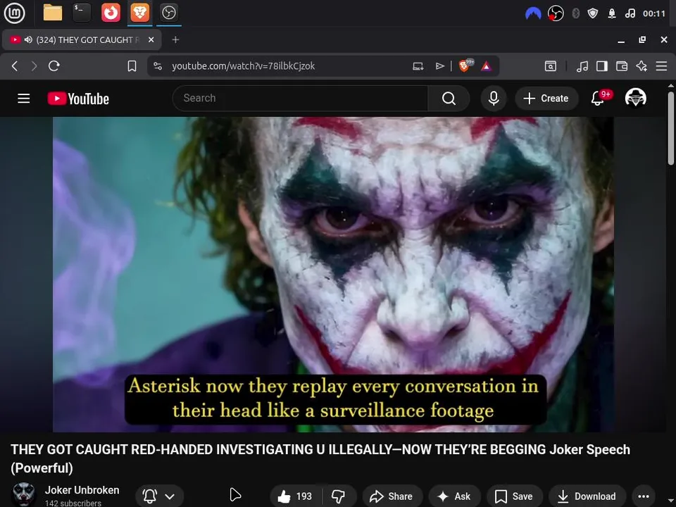Click the NordVPN tray icon

coord(533,14)
